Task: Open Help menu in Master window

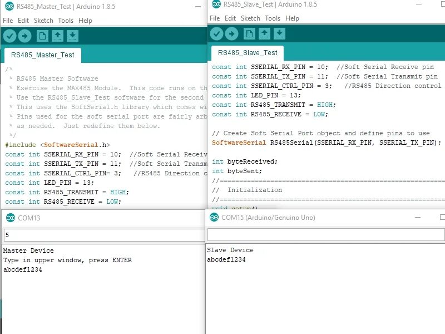Action: pos(85,21)
